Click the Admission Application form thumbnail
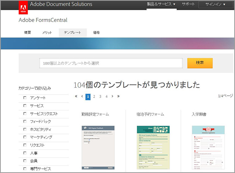This screenshot has height=173, width=235. click(x=208, y=148)
